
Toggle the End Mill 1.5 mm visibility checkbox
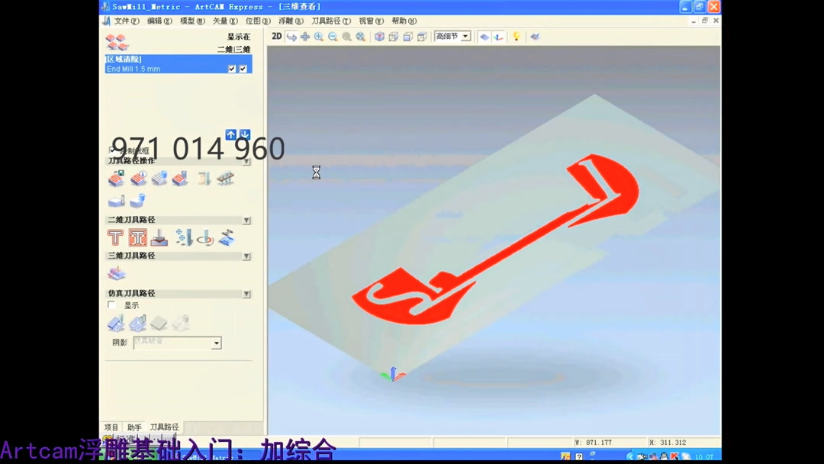[233, 69]
